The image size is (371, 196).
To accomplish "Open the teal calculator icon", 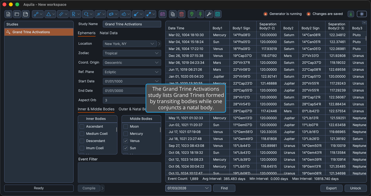I will point(218,14).
